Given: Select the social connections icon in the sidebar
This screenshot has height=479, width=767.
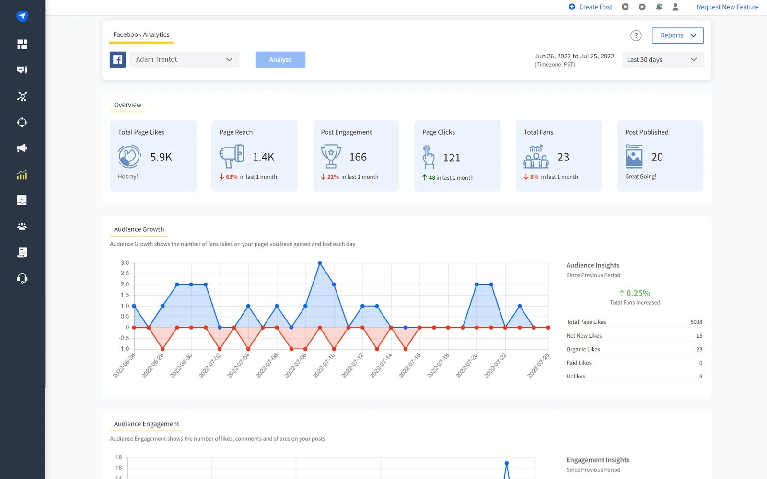Looking at the screenshot, I should (22, 96).
